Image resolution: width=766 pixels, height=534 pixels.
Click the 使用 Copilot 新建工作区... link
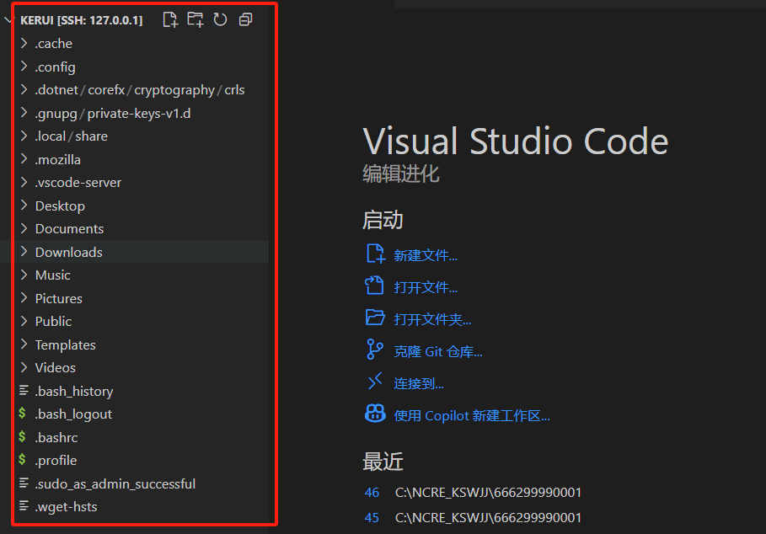[x=472, y=416]
